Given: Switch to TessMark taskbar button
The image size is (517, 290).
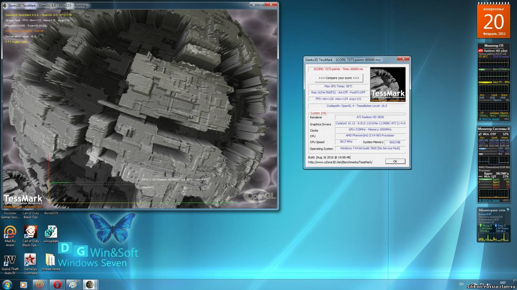Looking at the screenshot, I should click(x=90, y=285).
